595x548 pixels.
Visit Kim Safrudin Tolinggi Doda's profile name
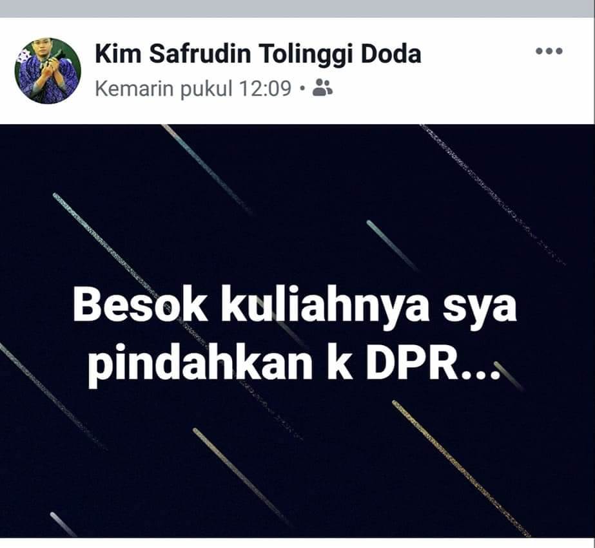click(x=258, y=54)
